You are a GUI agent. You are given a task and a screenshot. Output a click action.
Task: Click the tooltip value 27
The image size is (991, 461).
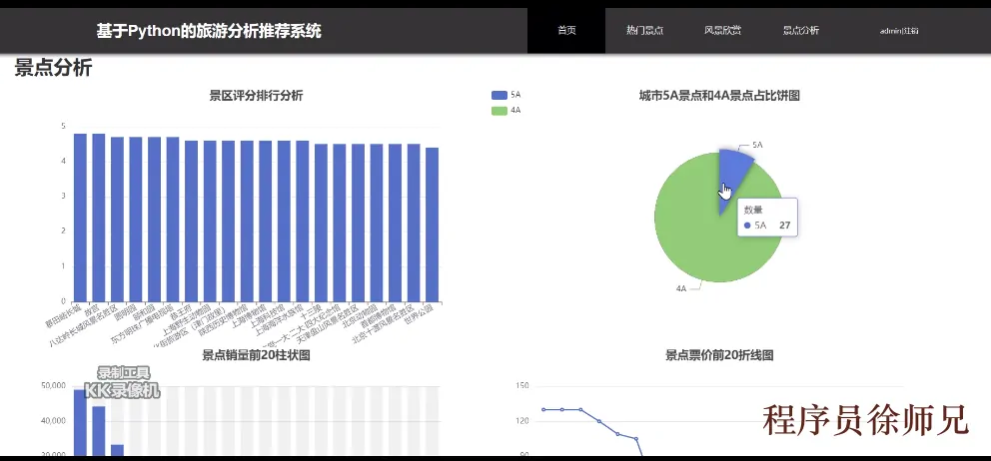tap(784, 226)
